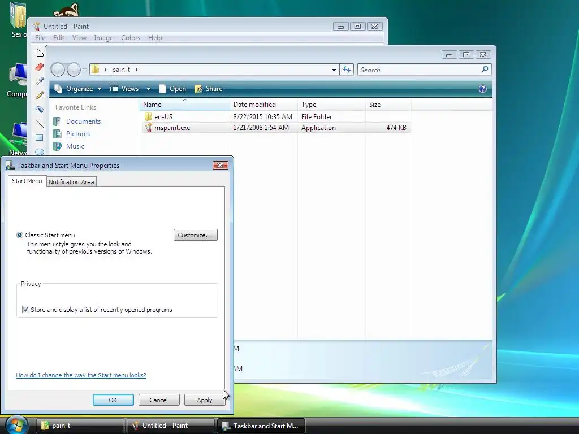The height and width of the screenshot is (434, 579).
Task: Open 'How do I change the way the Start menu looks?' link
Action: [x=81, y=375]
